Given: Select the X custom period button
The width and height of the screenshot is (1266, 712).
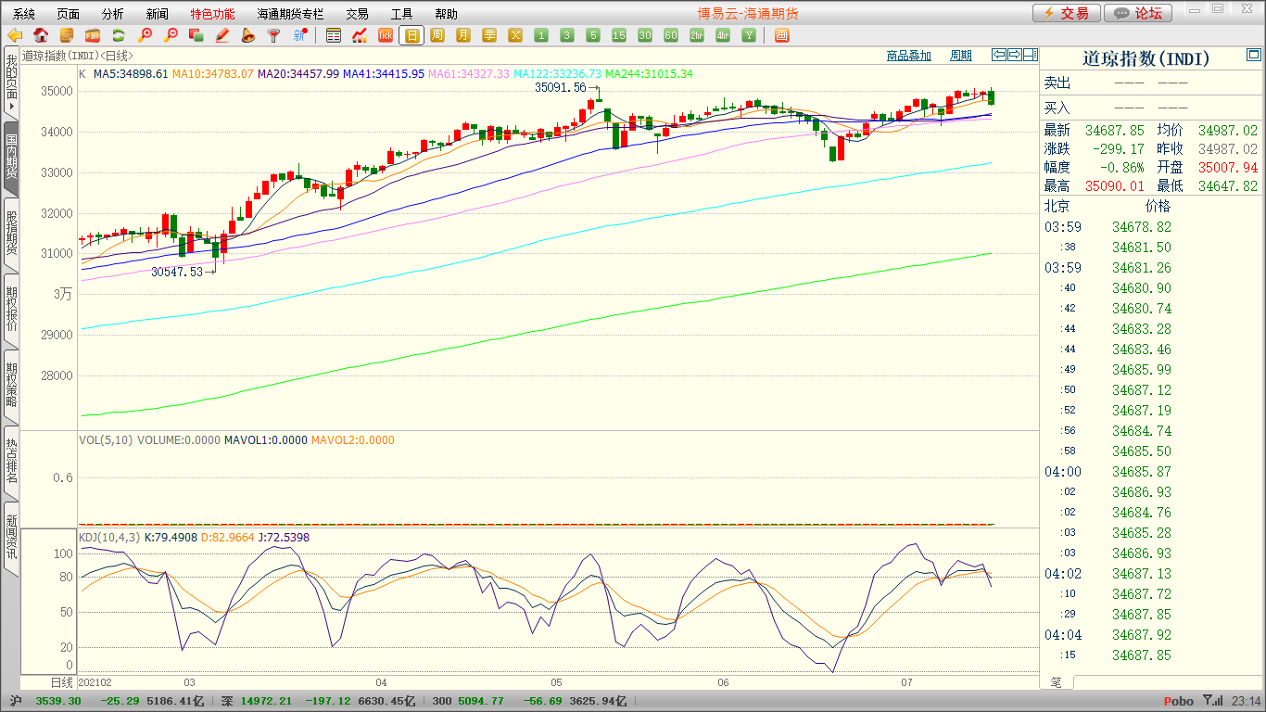Looking at the screenshot, I should coord(515,35).
